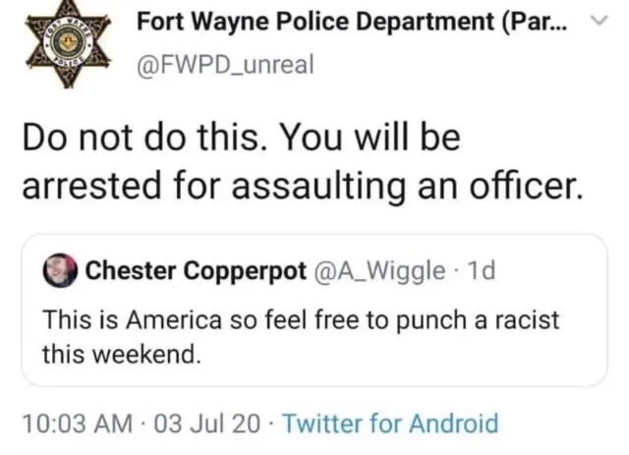Visit the @FWPD_unreal handle
Screen dimensions: 629x455
click(x=225, y=65)
